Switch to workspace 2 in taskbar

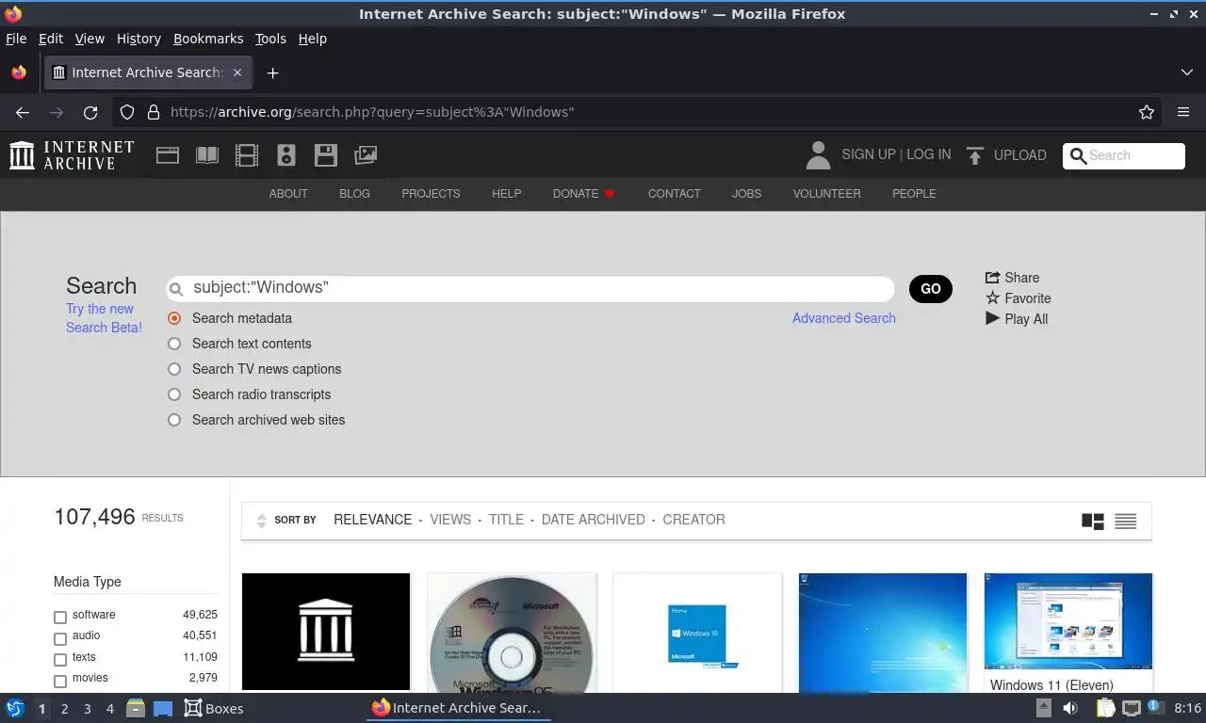coord(64,708)
